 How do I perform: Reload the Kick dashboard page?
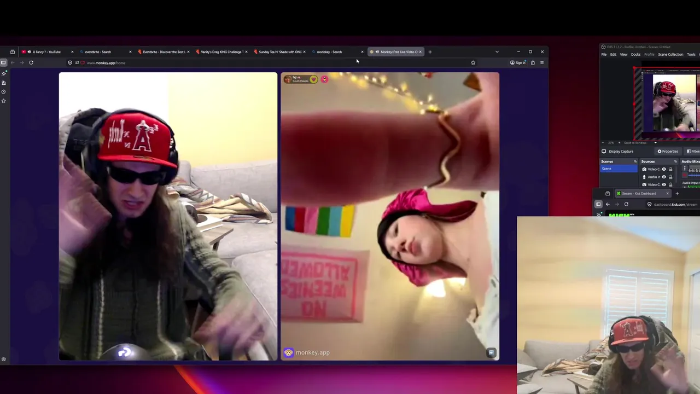point(626,204)
